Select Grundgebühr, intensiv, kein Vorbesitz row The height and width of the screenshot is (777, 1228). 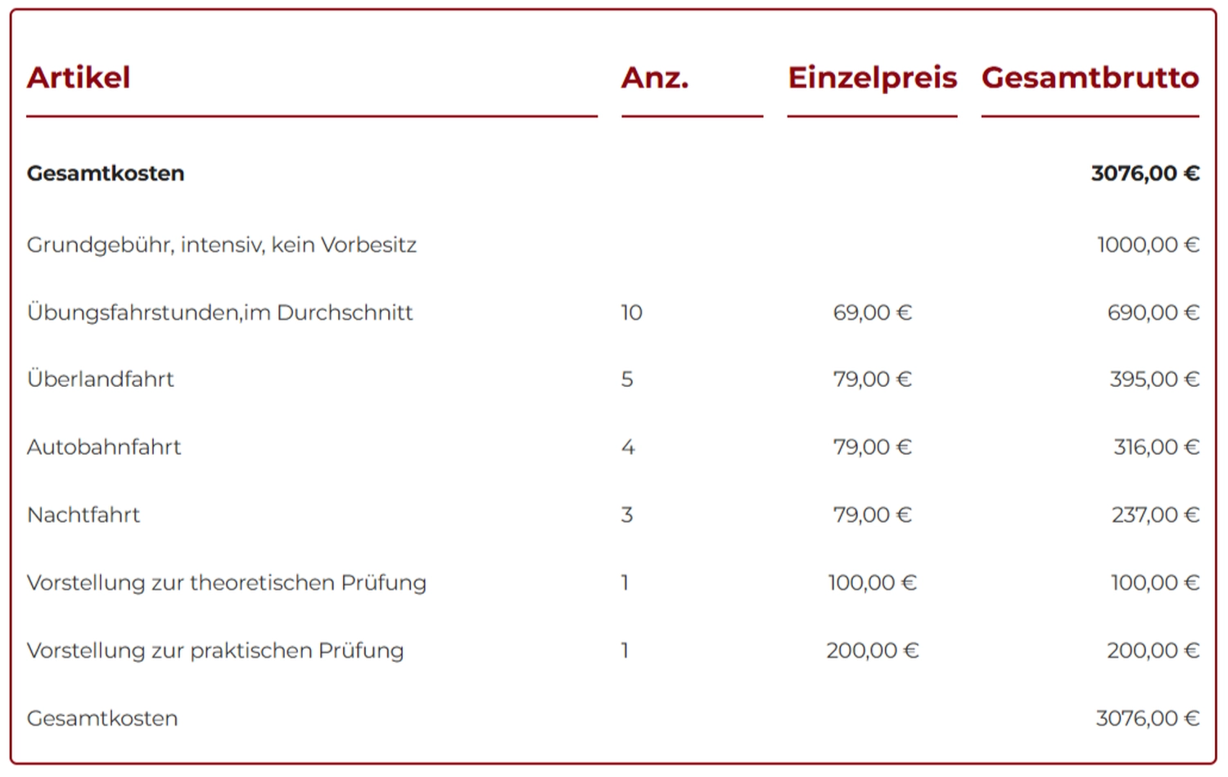click(x=222, y=245)
